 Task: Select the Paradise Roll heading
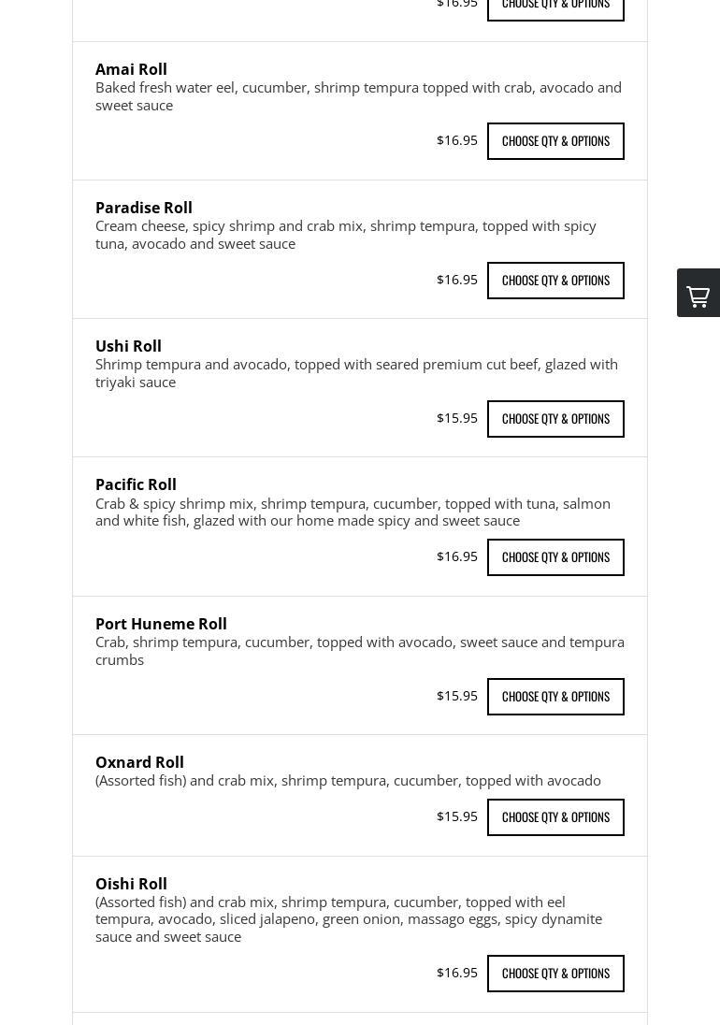[143, 208]
